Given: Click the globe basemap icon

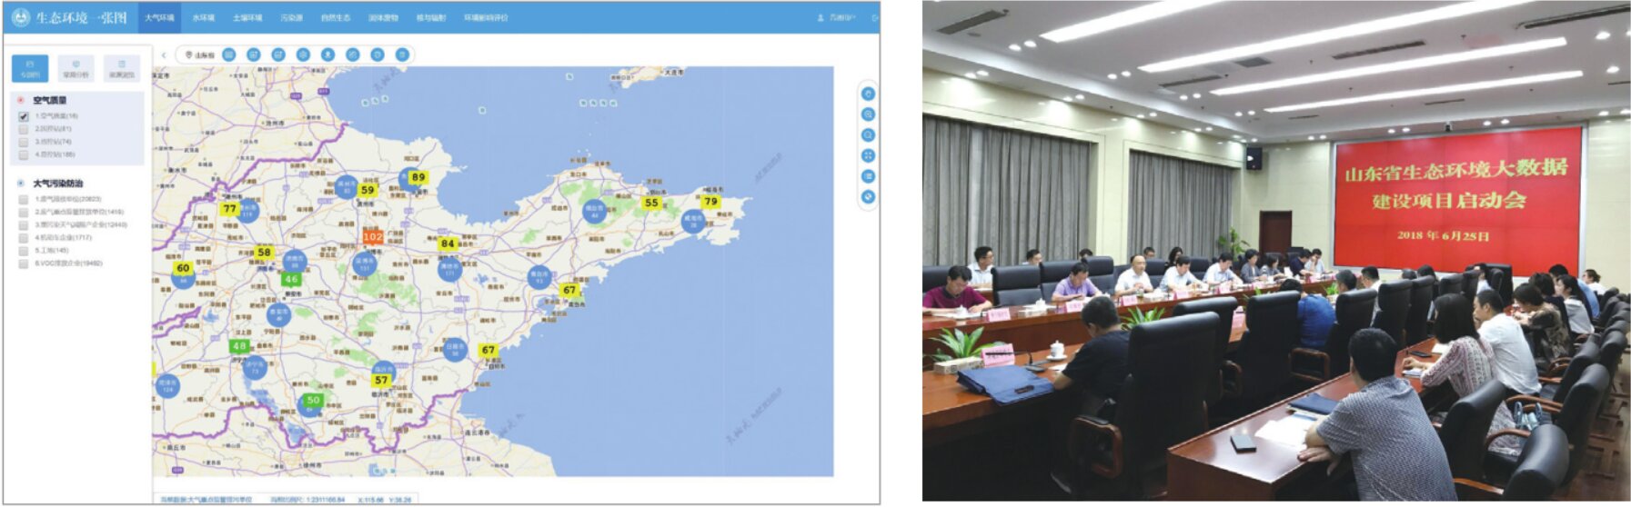Looking at the screenshot, I should coord(868,196).
